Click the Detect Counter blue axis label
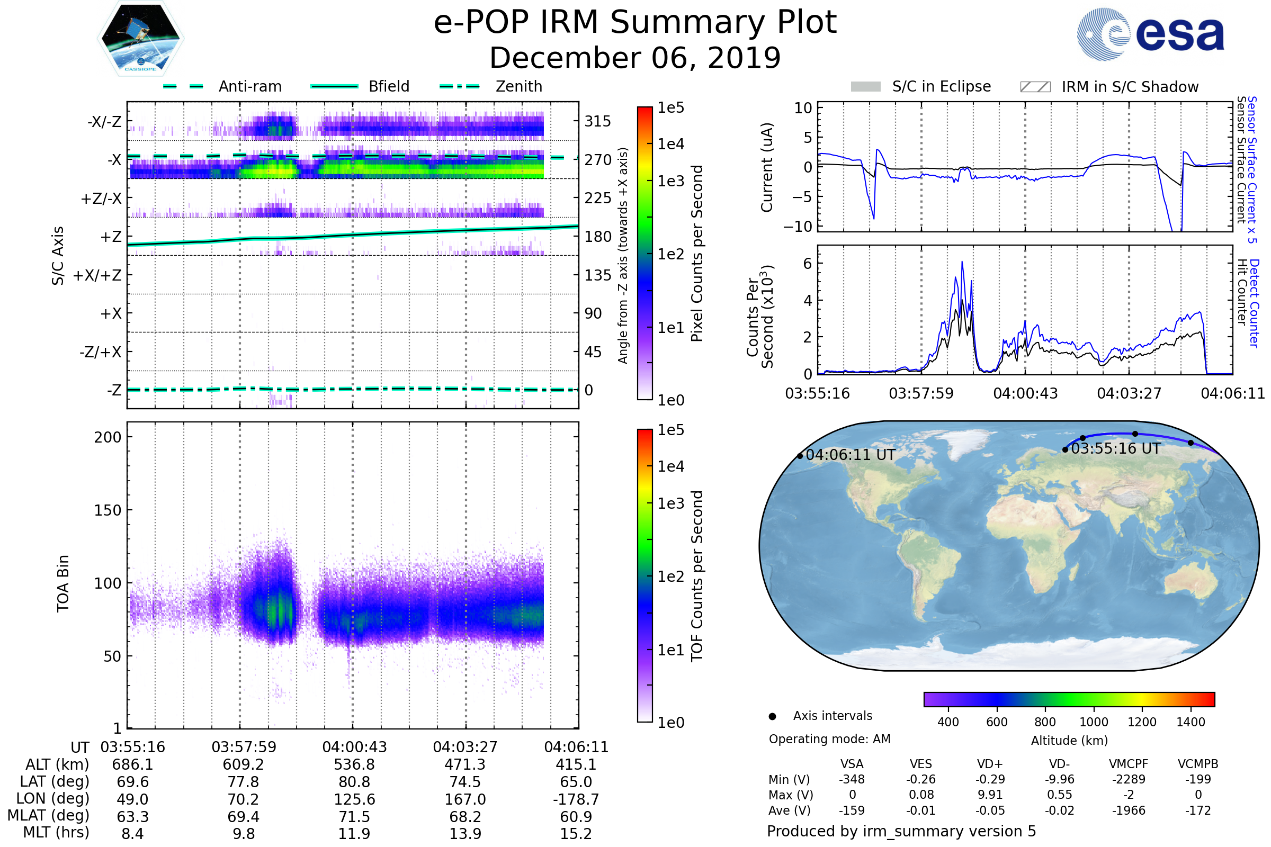The image size is (1271, 847). [x=1254, y=302]
